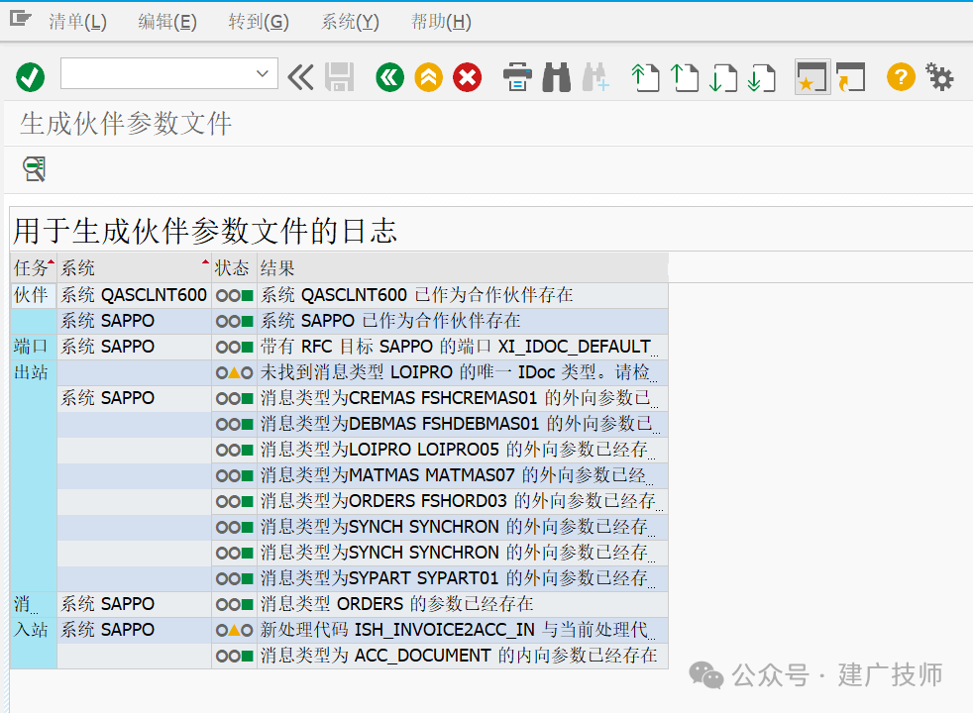The width and height of the screenshot is (973, 713).
Task: Select result with port XI_IDOC_DEFAULT
Action: coord(463,347)
